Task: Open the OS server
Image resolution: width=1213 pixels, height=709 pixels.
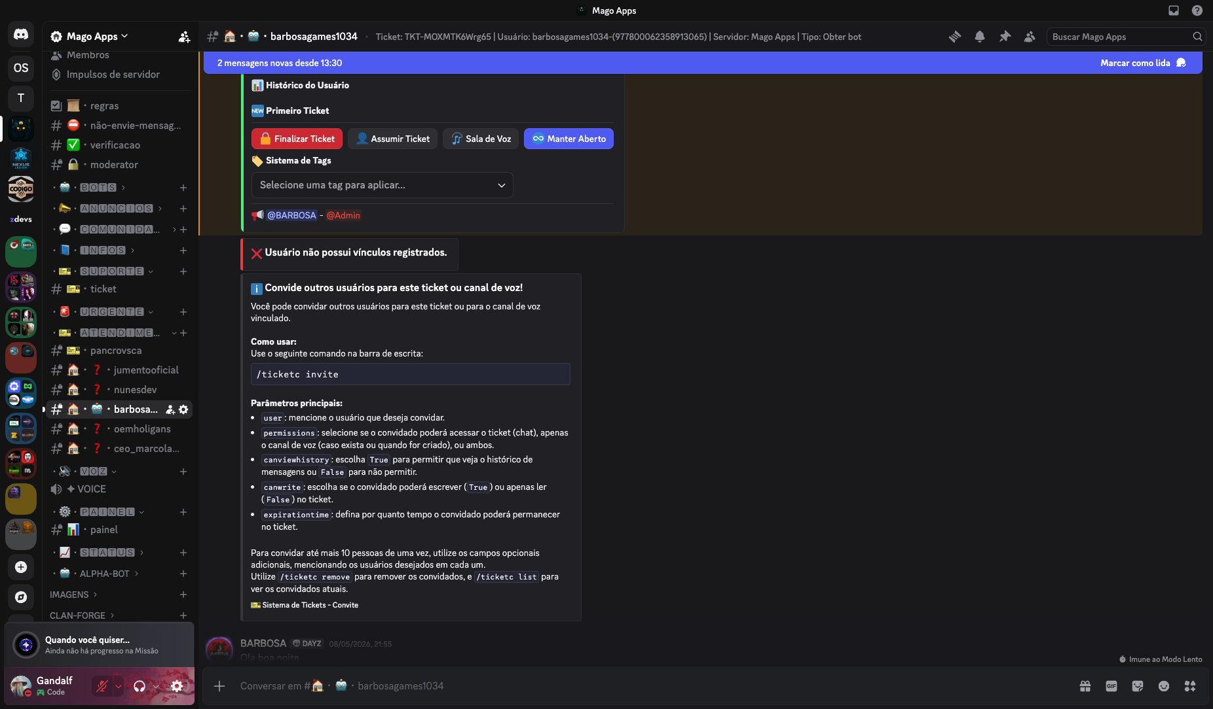Action: 21,68
